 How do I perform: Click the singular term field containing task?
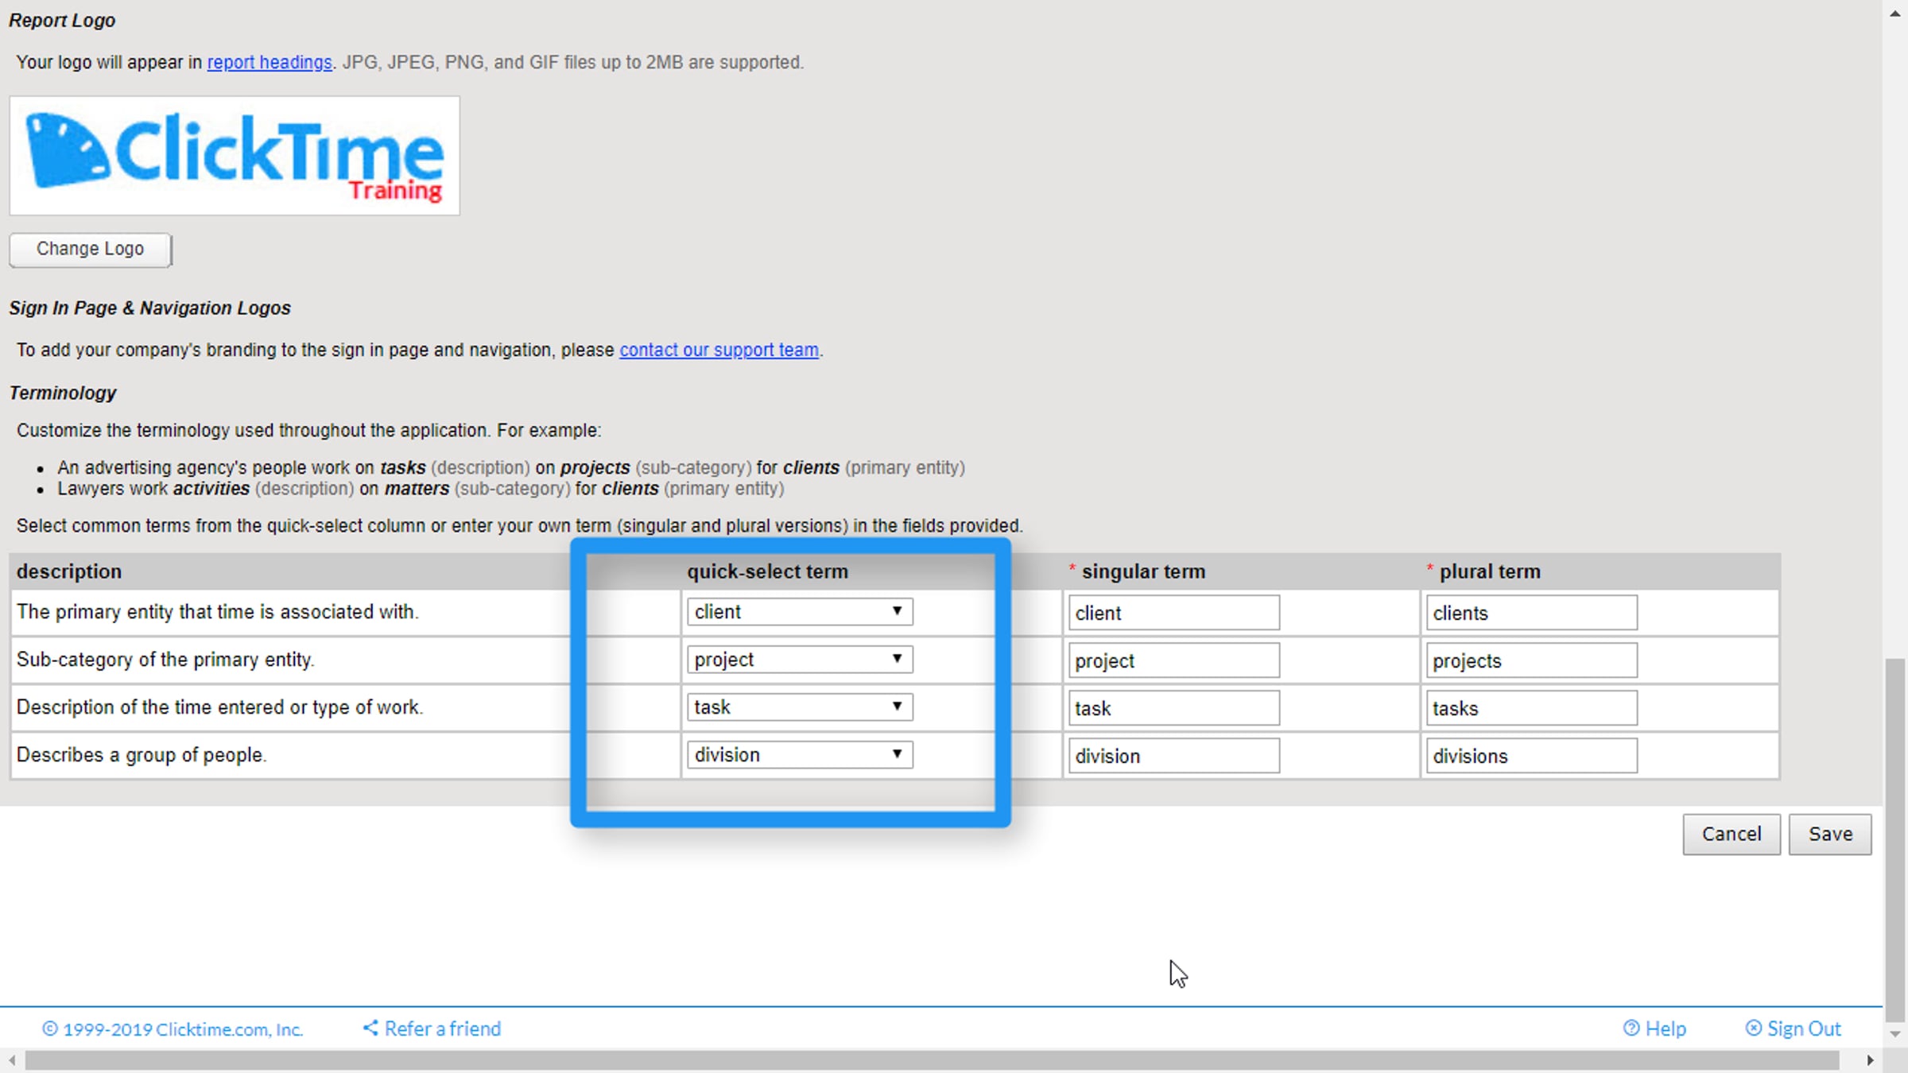(x=1173, y=708)
